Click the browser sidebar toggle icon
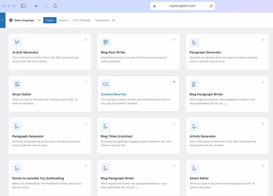 point(23,6)
